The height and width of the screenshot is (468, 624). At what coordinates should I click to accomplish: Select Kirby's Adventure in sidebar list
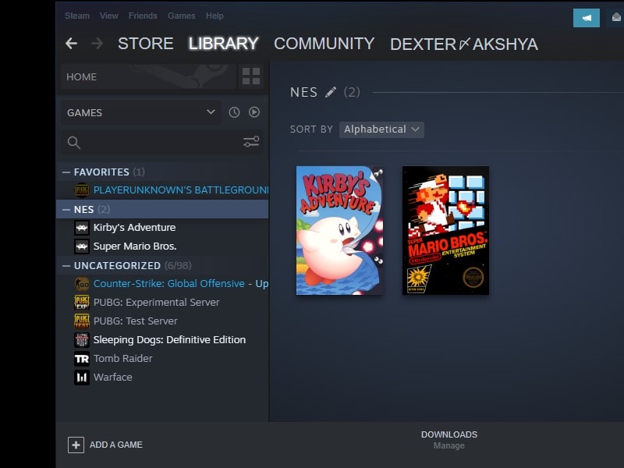(x=134, y=228)
